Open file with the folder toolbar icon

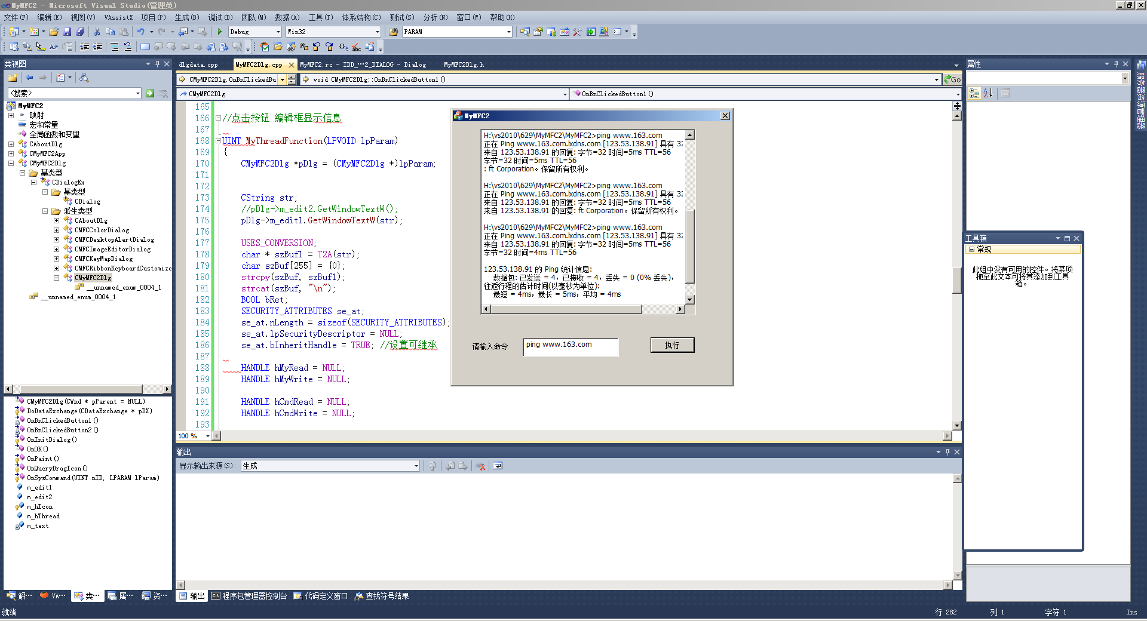coord(54,32)
